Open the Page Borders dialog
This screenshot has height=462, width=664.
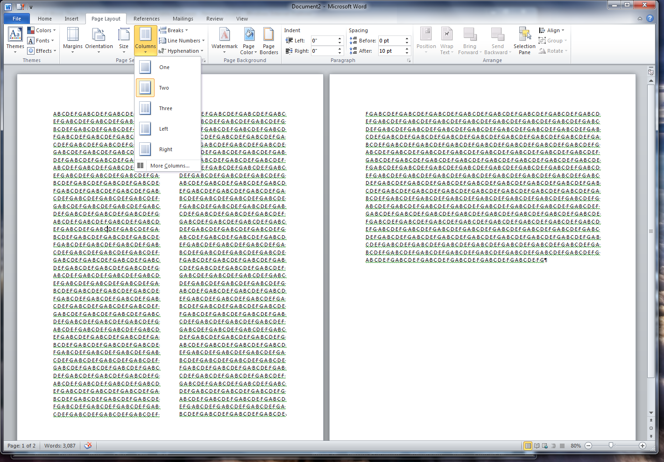tap(268, 41)
